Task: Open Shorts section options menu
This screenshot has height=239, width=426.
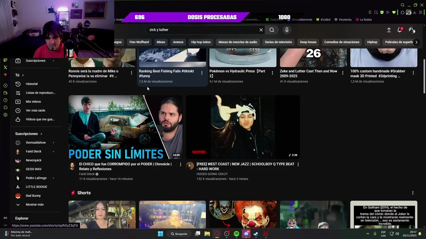Action: (413, 193)
